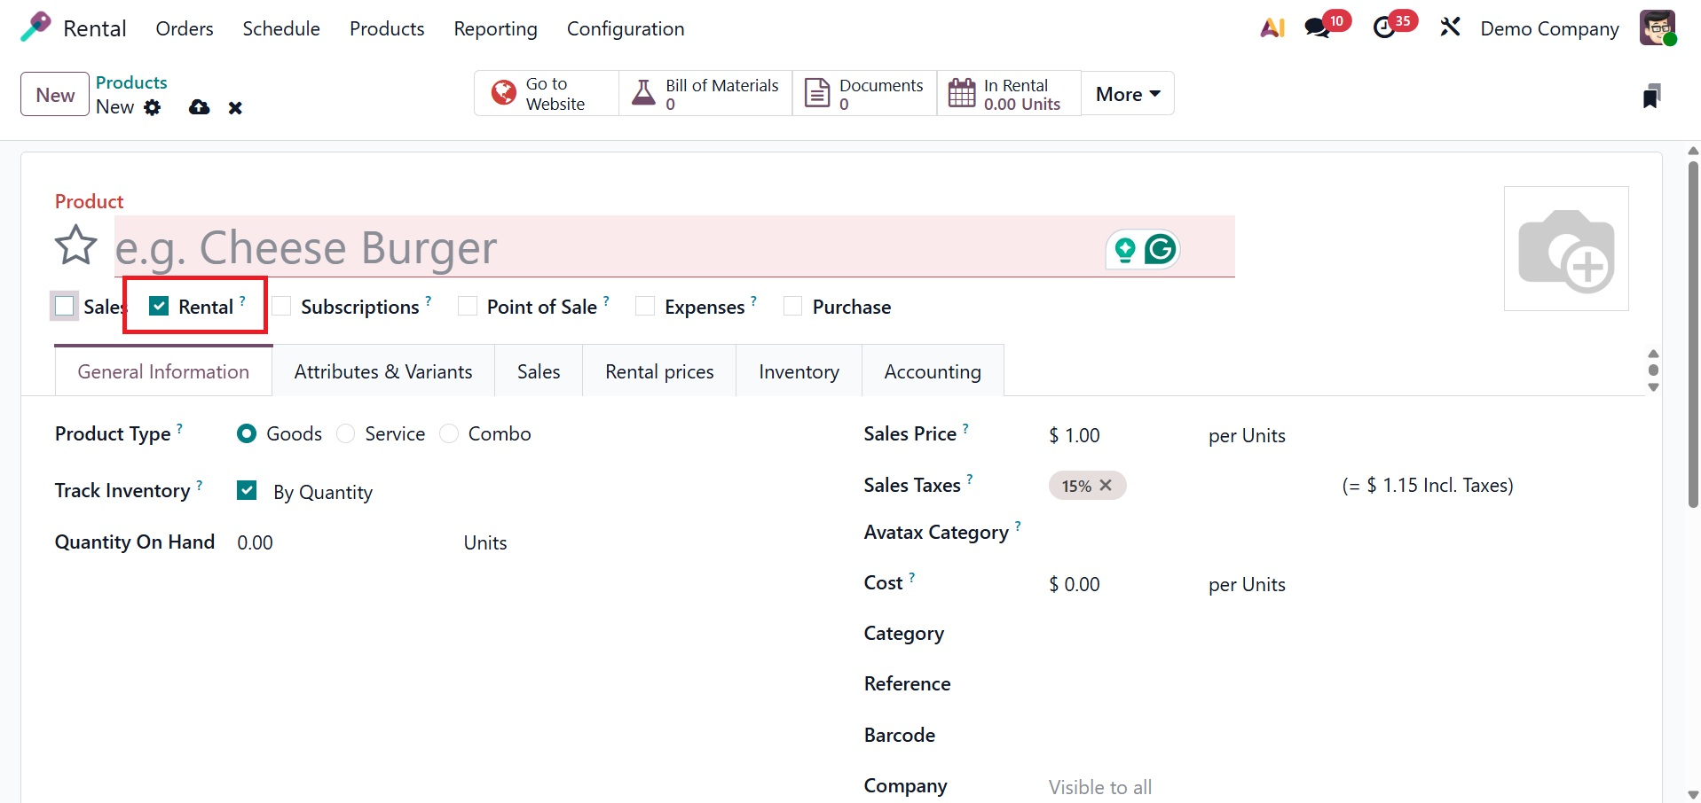Expand the More dropdown button

click(x=1127, y=94)
